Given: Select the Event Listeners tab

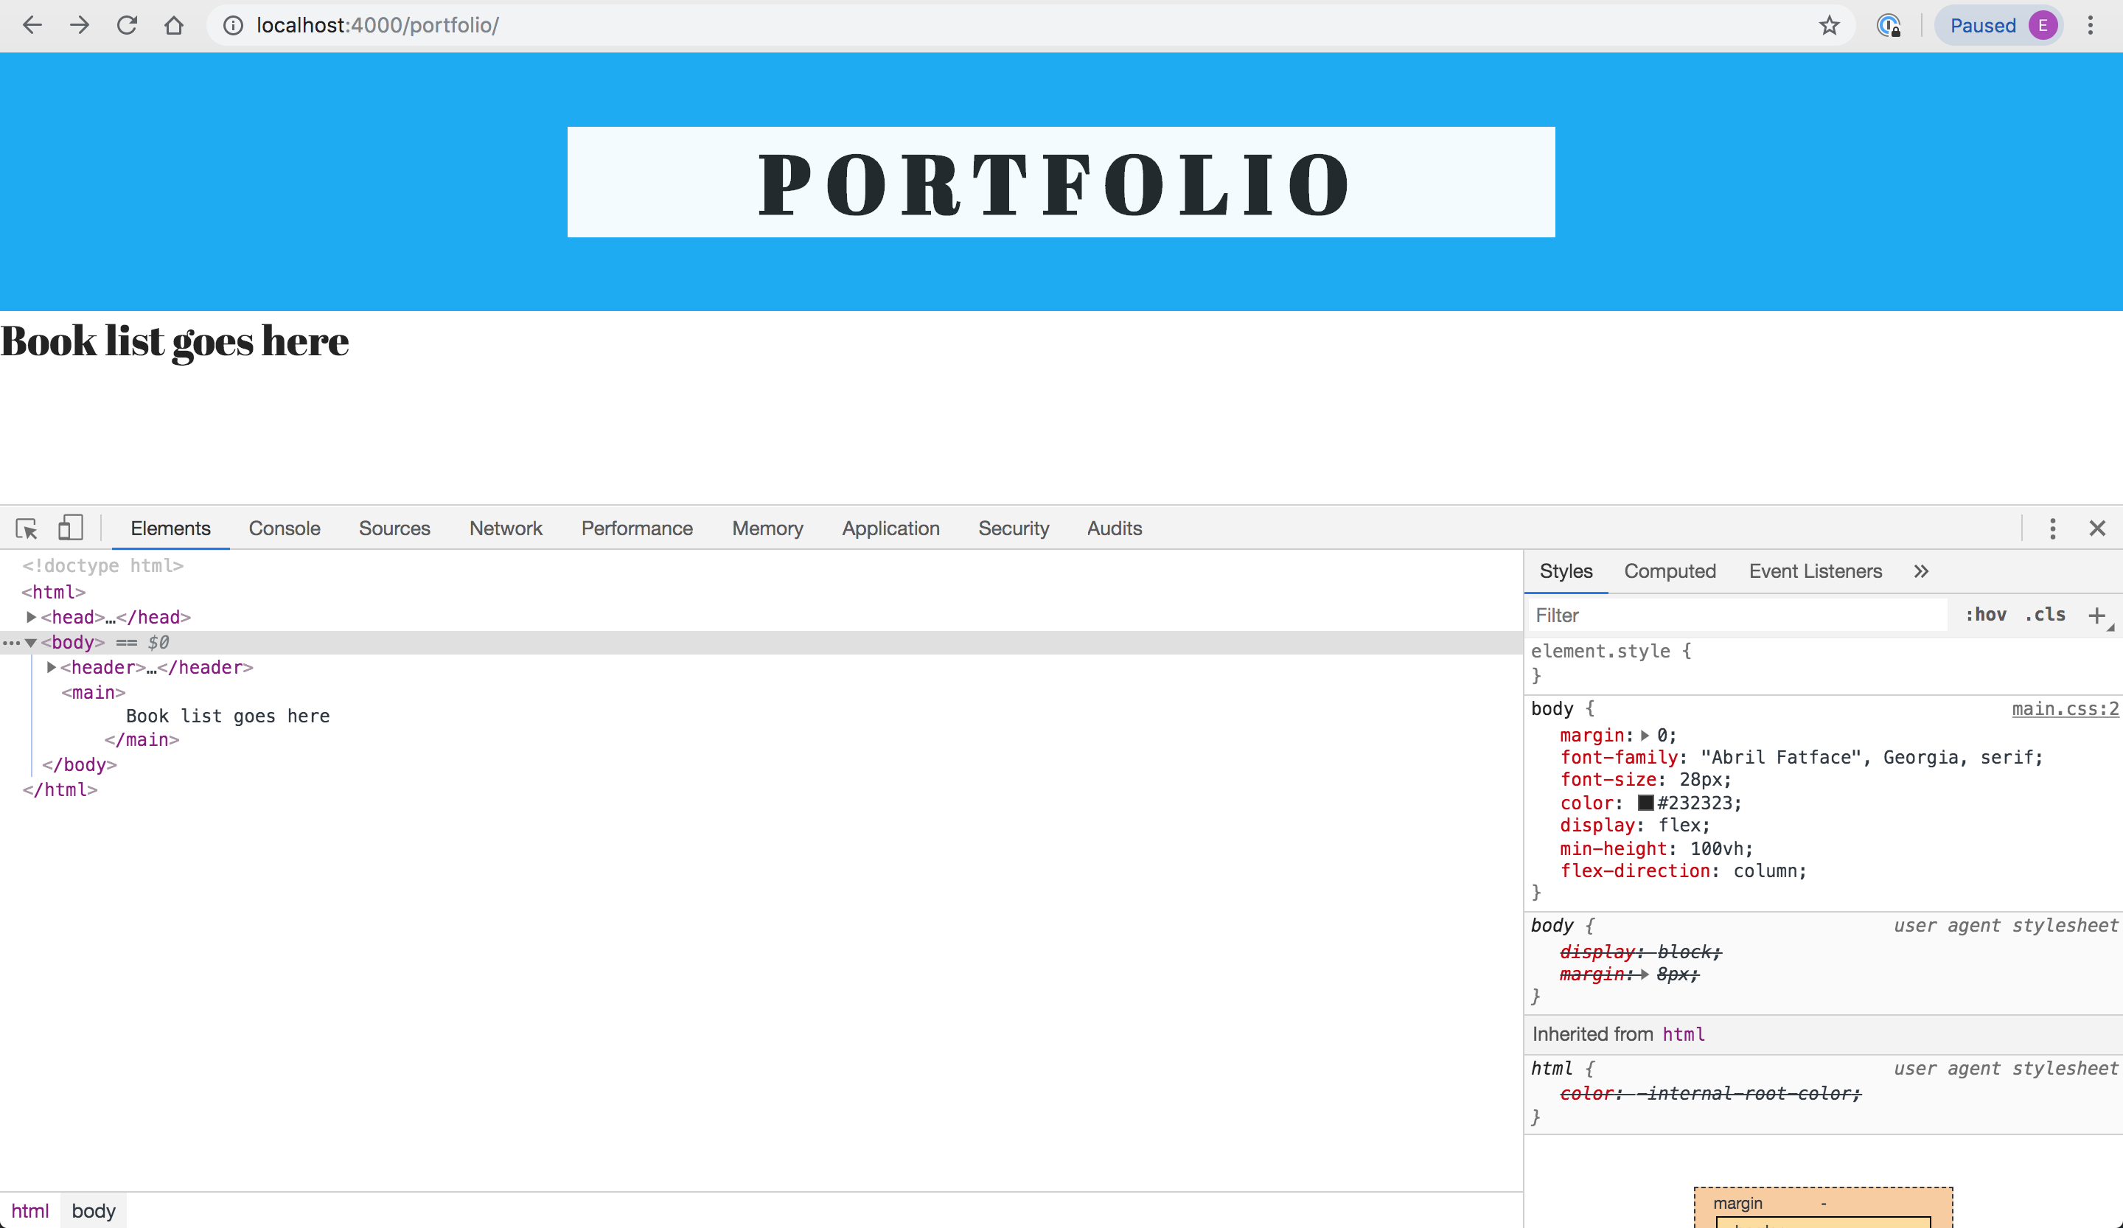Looking at the screenshot, I should pyautogui.click(x=1815, y=571).
